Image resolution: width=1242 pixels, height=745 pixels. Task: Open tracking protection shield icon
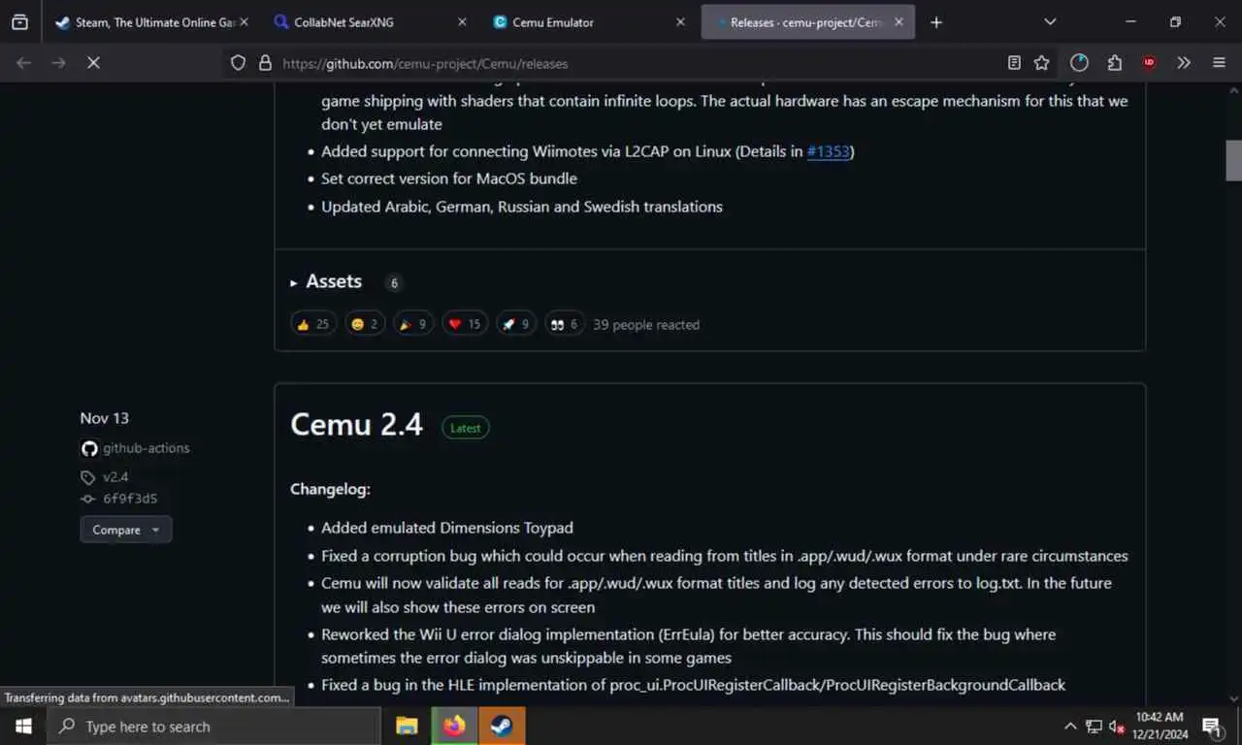point(238,63)
